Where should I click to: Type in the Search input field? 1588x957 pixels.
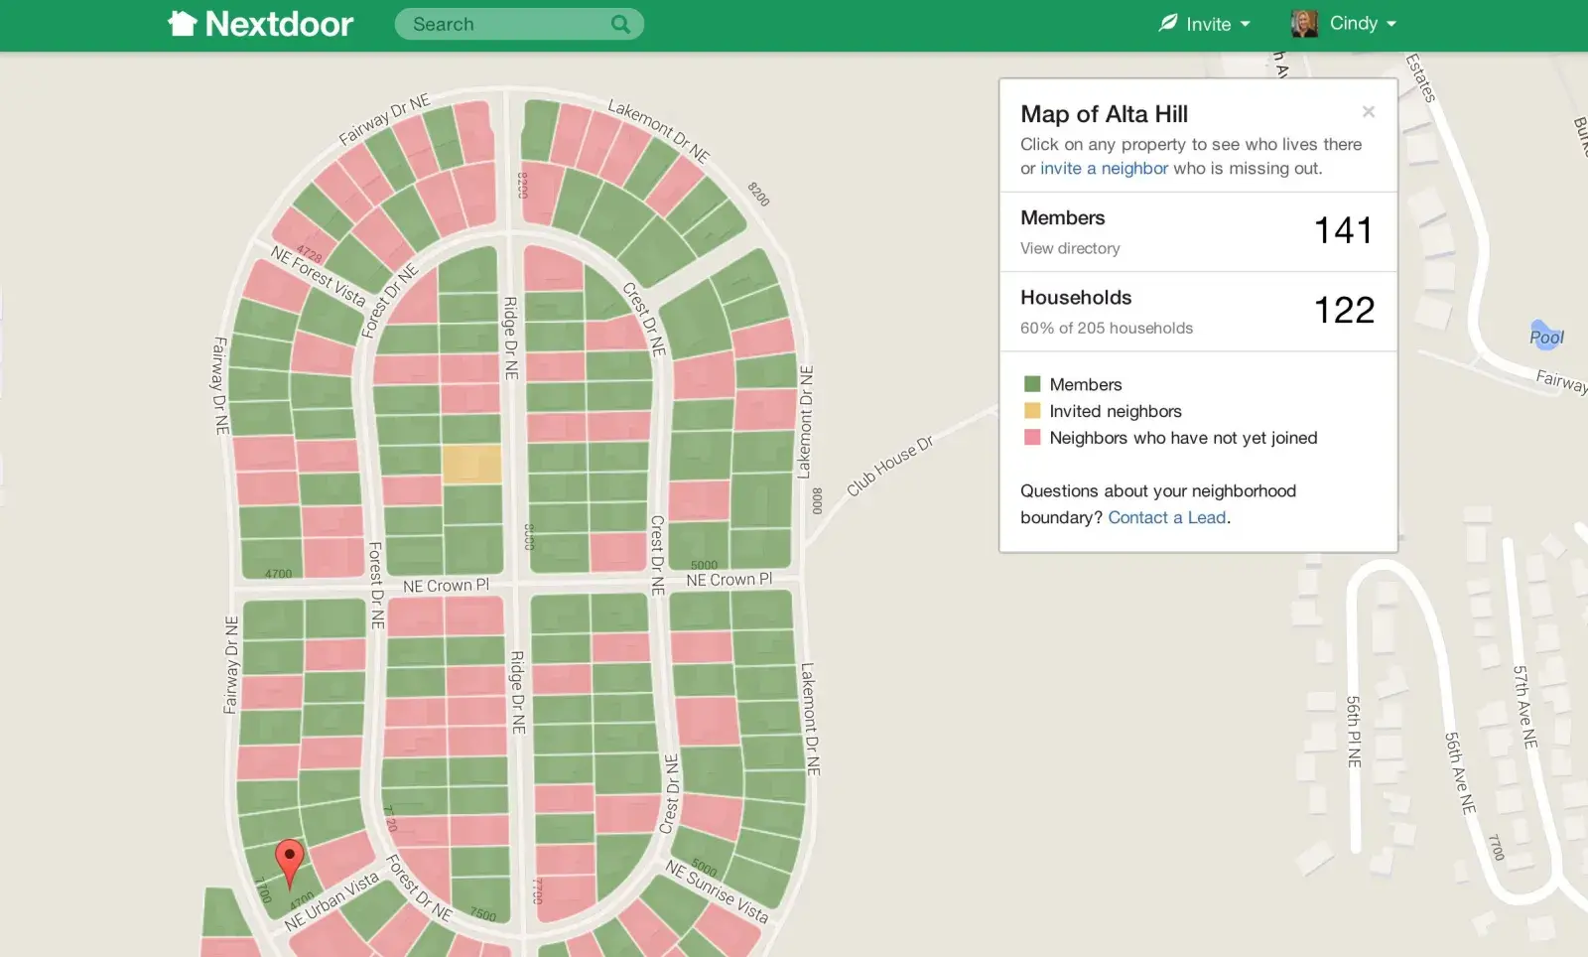pyautogui.click(x=506, y=24)
